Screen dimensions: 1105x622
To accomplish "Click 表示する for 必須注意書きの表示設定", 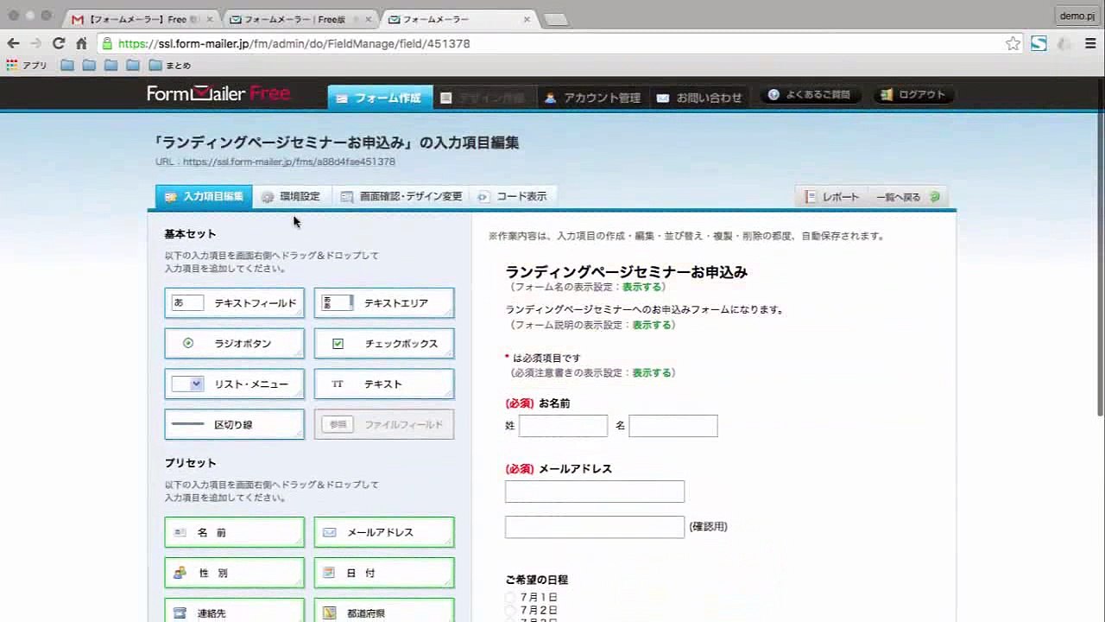I will tap(652, 373).
